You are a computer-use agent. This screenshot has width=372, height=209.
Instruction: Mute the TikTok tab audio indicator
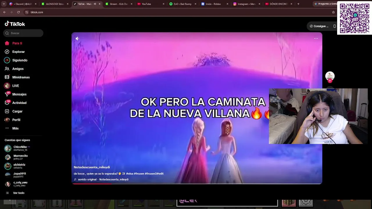click(x=95, y=4)
